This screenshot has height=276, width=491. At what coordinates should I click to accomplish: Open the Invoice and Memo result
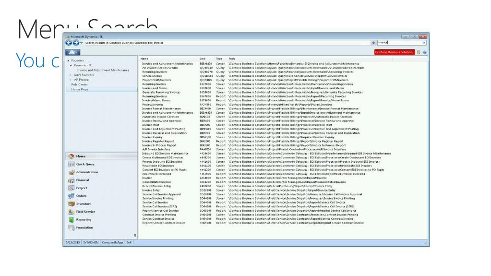click(x=155, y=88)
